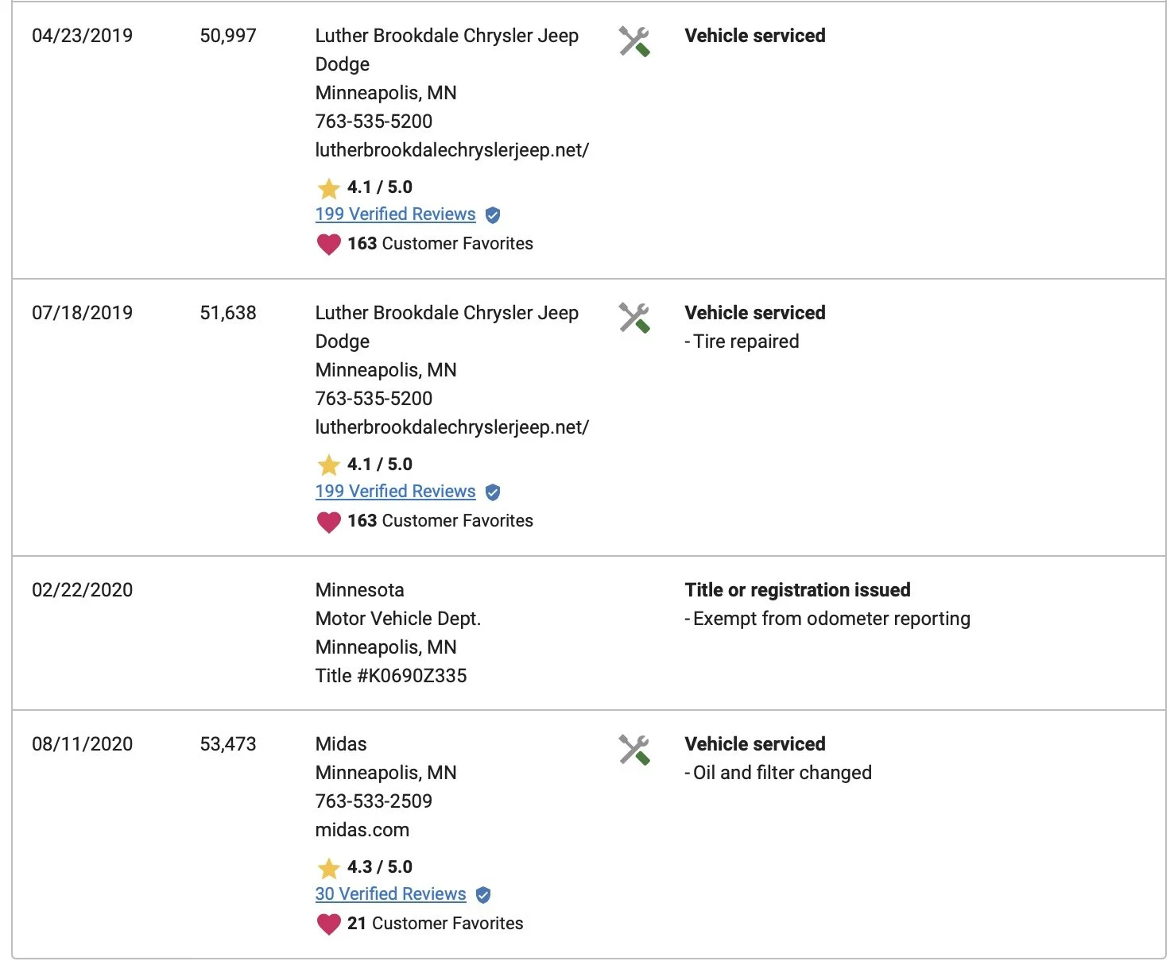Click the heart icon in 07/18/2019 entry
This screenshot has width=1170, height=961.
(328, 521)
